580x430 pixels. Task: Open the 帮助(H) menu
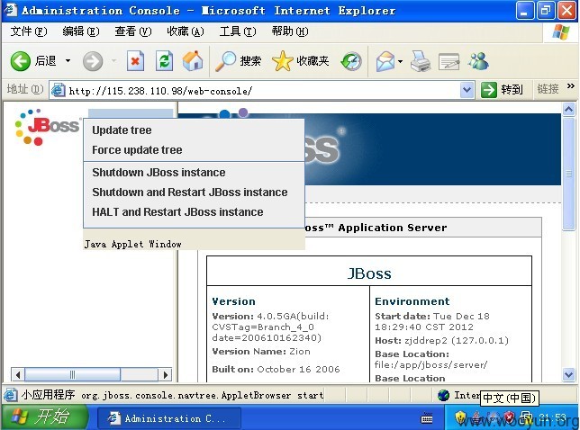(290, 31)
